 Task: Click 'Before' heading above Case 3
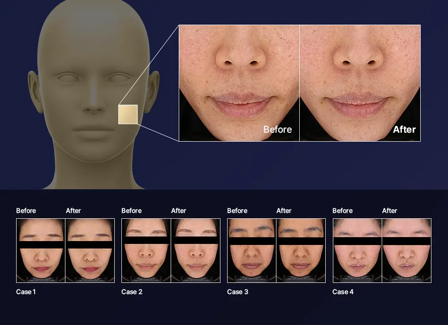(237, 211)
